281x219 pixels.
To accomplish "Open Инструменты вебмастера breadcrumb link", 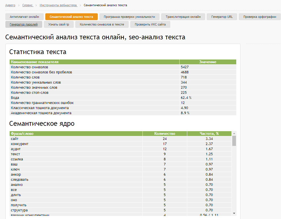I will [x=58, y=5].
